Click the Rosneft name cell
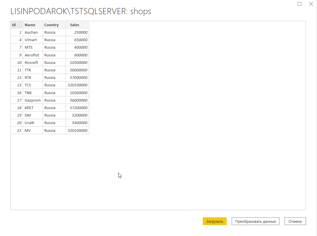Image resolution: width=317 pixels, height=236 pixels. 33,62
